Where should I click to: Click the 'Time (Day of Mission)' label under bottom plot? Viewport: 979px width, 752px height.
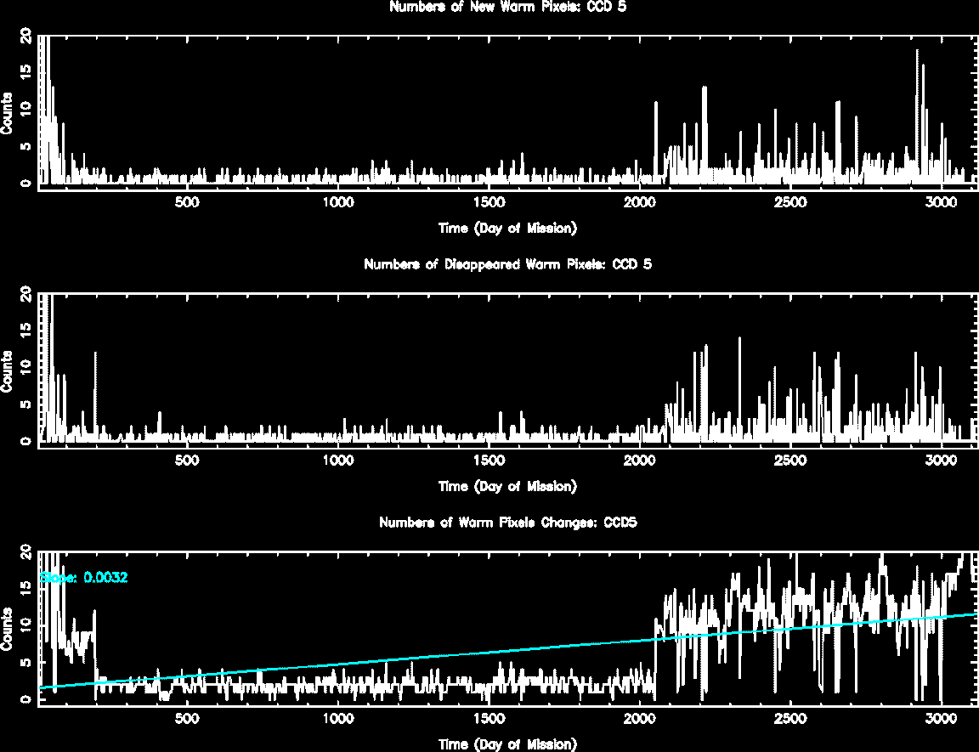point(507,744)
